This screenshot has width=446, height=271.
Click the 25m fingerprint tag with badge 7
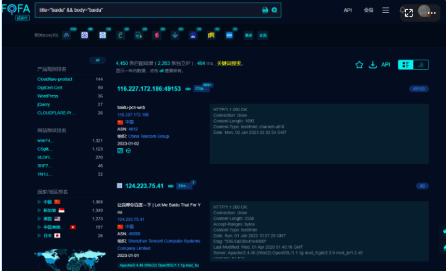pyautogui.click(x=184, y=186)
